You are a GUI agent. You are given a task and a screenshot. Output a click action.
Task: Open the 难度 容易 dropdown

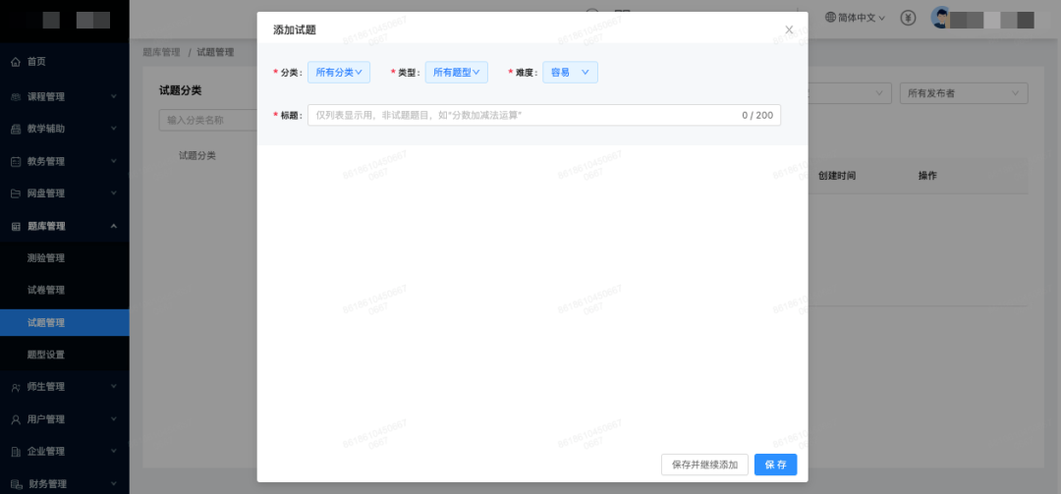click(x=570, y=72)
